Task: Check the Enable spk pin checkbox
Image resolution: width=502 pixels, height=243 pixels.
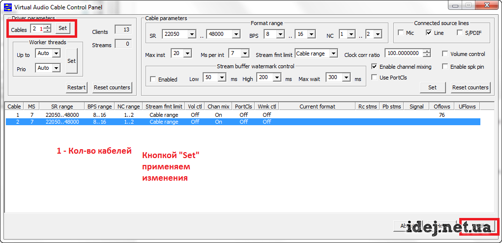Action: tap(444, 67)
